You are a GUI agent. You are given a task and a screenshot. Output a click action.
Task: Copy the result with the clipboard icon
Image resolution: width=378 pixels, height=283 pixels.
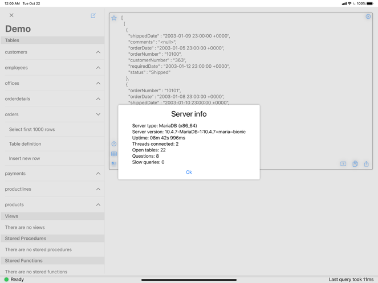click(x=355, y=164)
